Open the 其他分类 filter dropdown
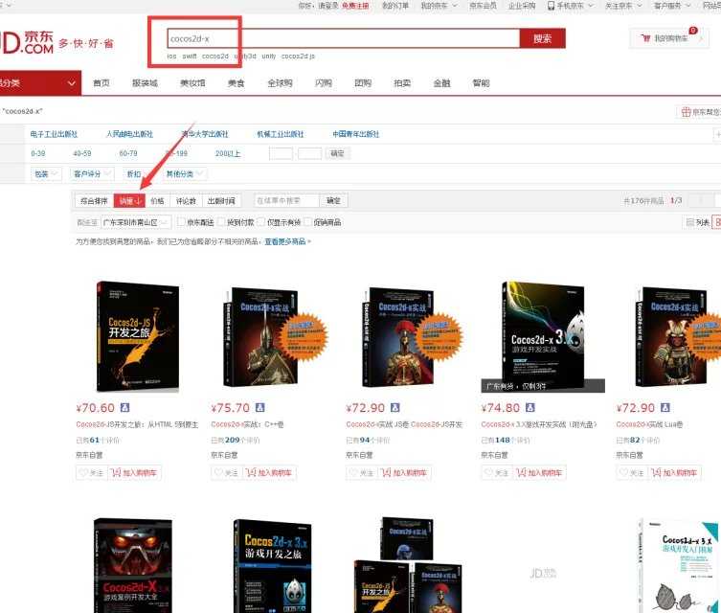Screen dimensions: 721x613 185,174
